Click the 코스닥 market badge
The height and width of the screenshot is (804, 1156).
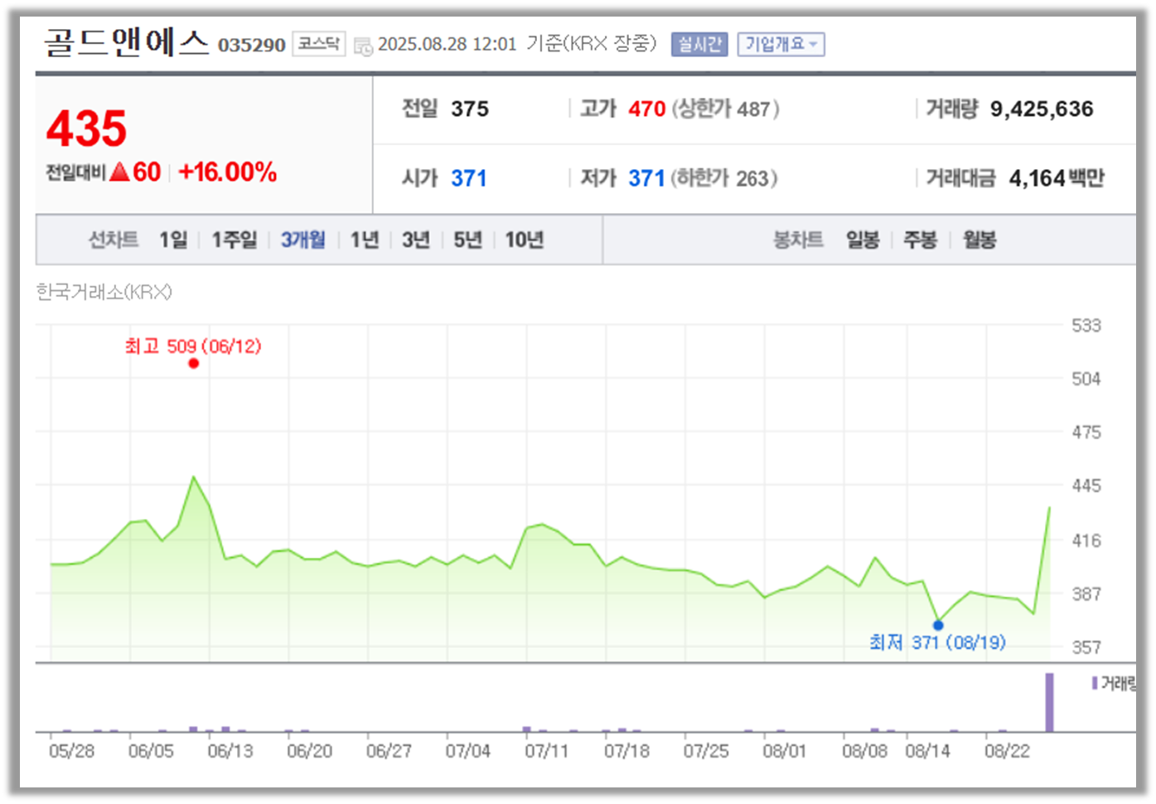coord(319,43)
